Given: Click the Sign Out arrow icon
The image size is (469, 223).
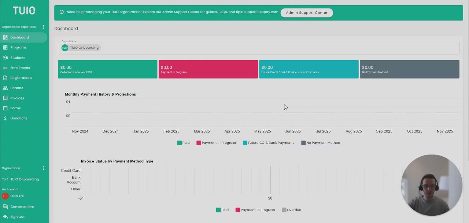Looking at the screenshot, I should click(x=5, y=217).
